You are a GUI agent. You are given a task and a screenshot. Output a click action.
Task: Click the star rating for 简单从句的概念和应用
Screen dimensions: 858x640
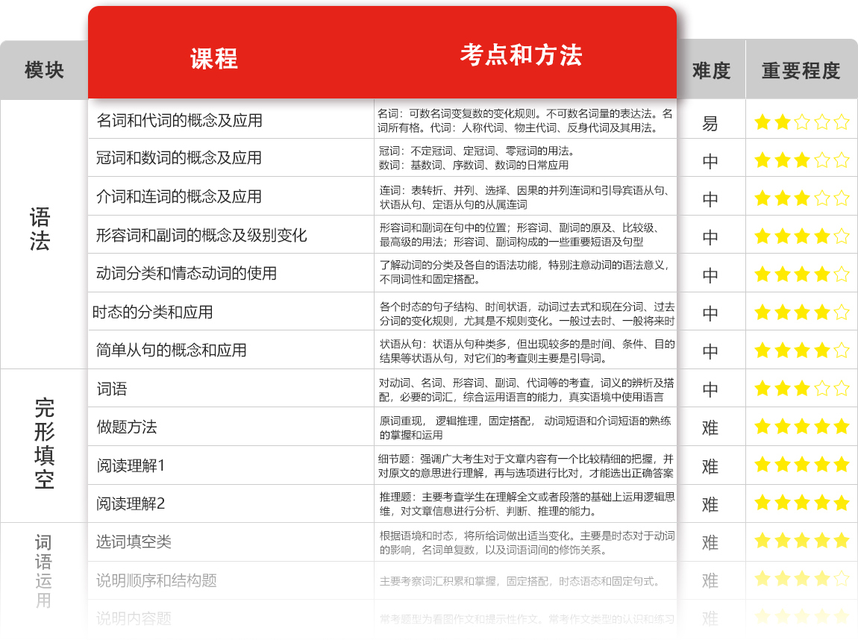(x=801, y=350)
